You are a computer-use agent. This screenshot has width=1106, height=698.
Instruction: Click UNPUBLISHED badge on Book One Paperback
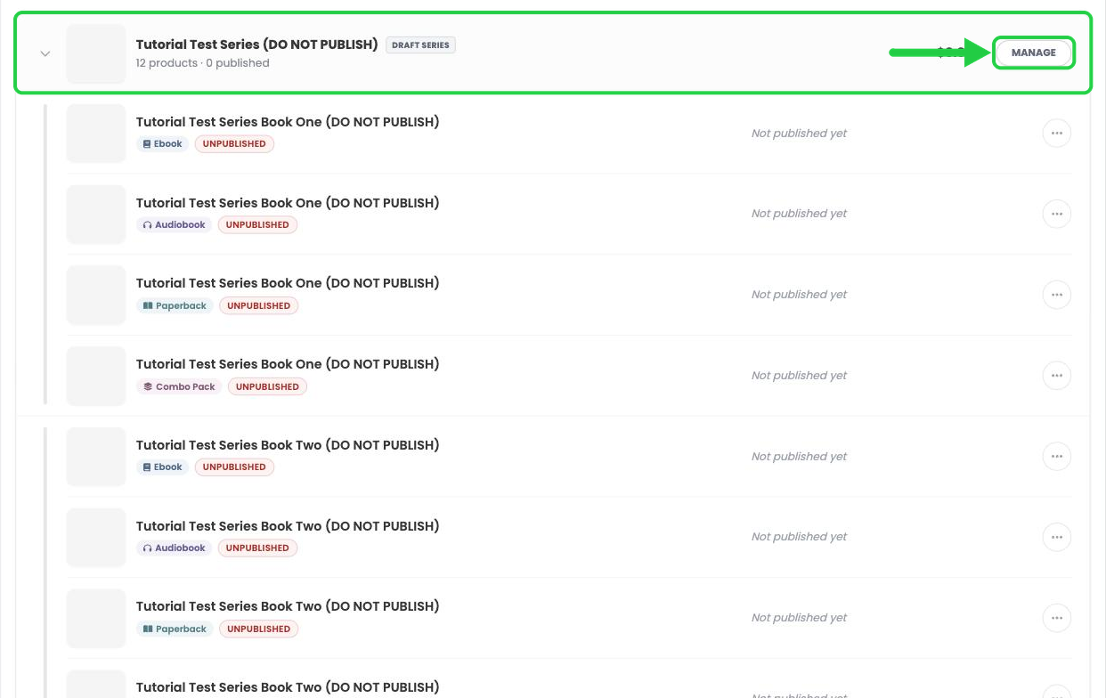pos(258,306)
